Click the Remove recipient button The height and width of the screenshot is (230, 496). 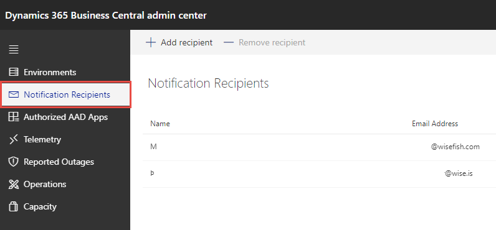point(264,43)
